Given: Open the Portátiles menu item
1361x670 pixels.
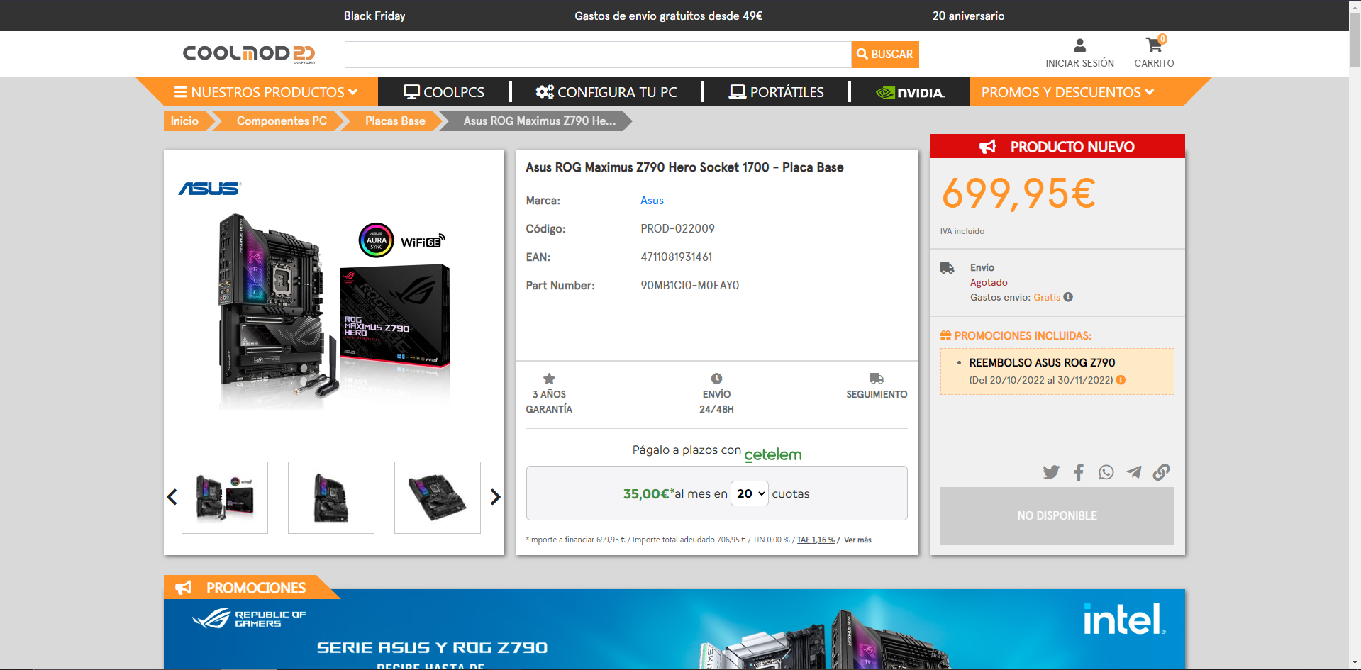Looking at the screenshot, I should coord(777,92).
